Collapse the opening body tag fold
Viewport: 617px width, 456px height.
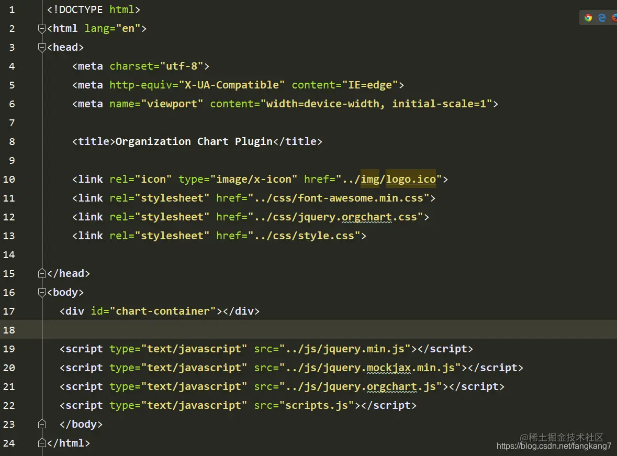(x=42, y=292)
